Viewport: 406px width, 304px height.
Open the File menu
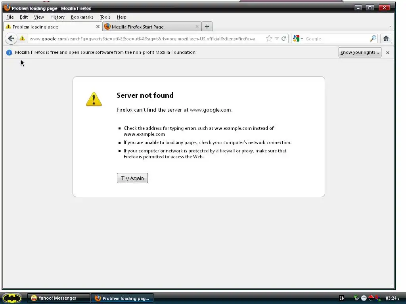[10, 17]
